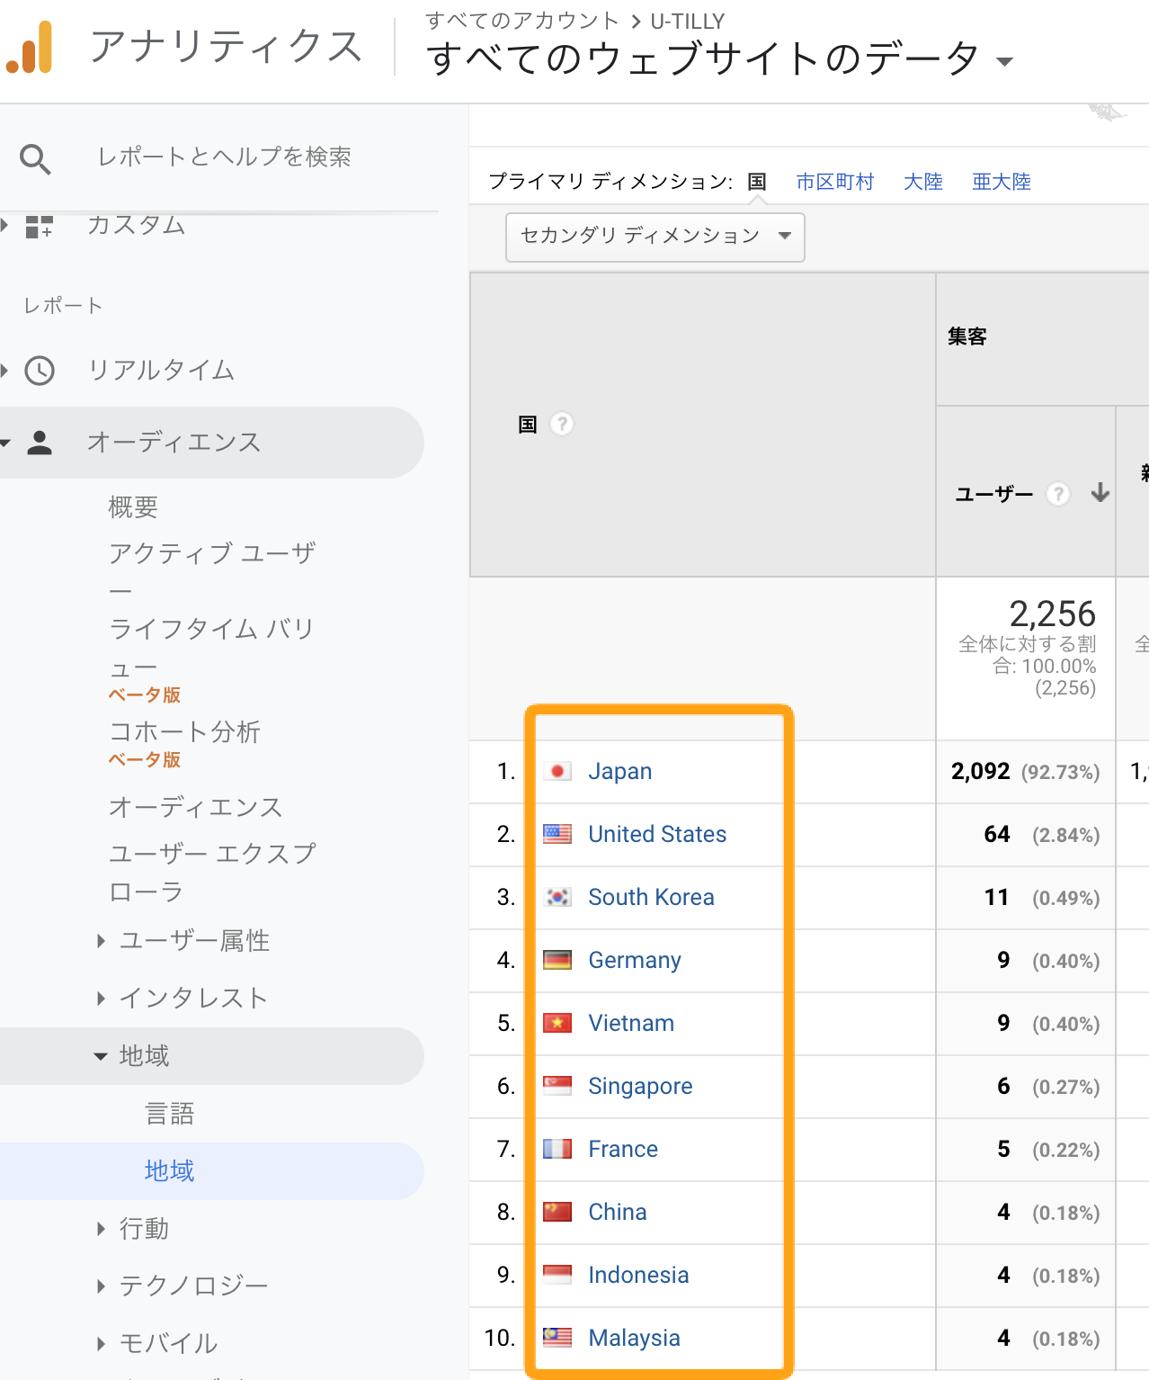Collapse the オーディエンス section arrow
1149x1380 pixels.
point(5,443)
